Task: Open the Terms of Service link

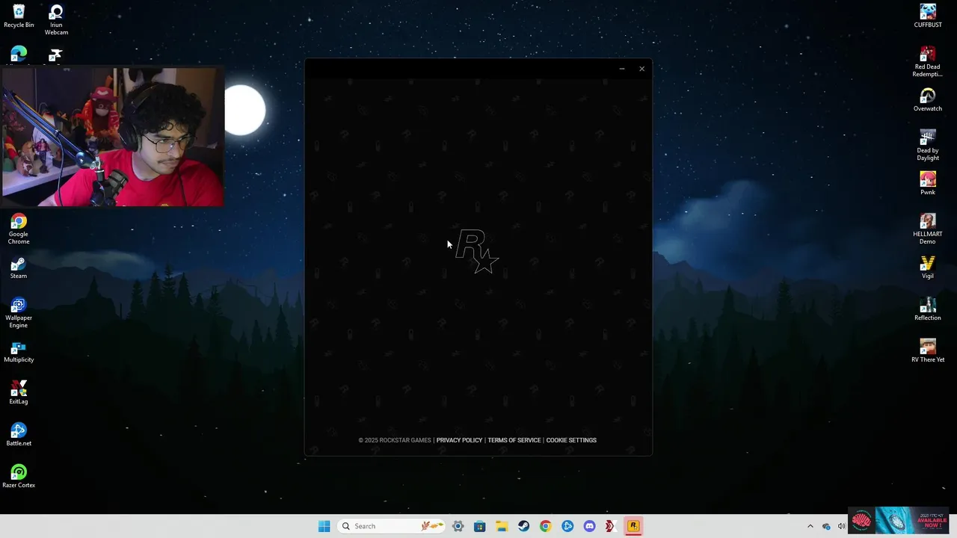Action: point(514,440)
